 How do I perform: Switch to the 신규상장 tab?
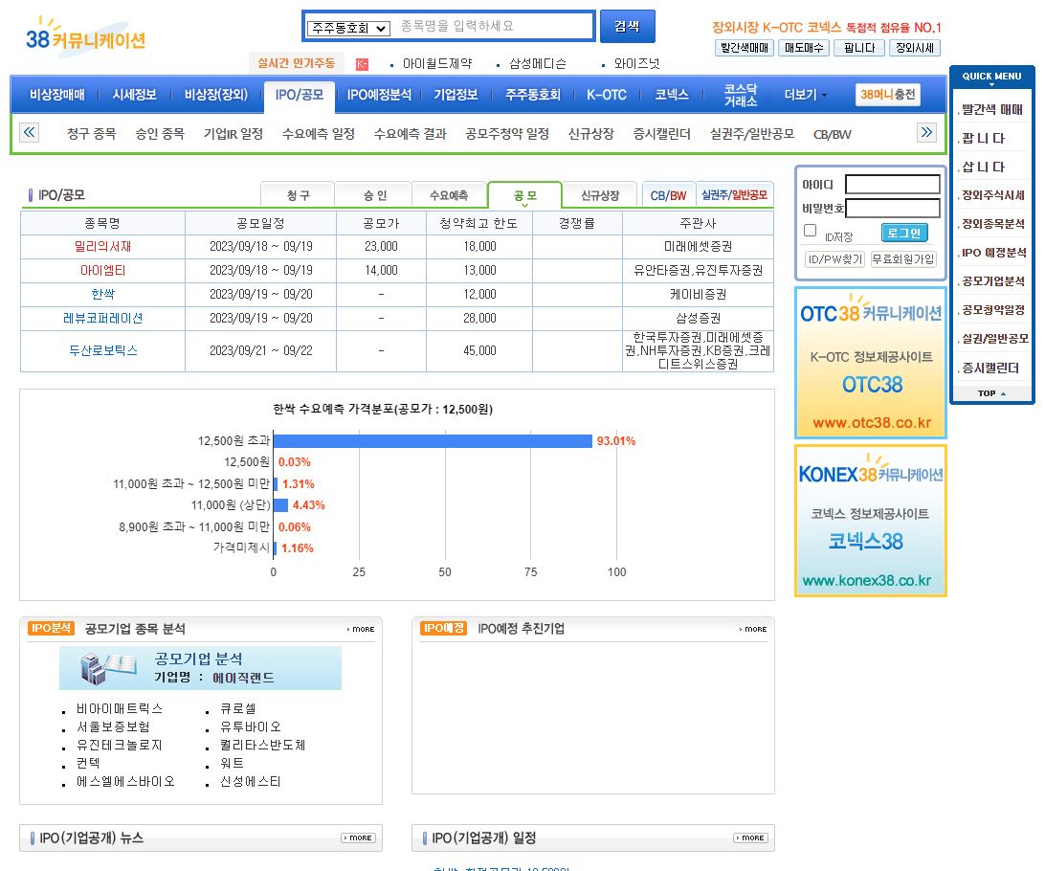[600, 195]
